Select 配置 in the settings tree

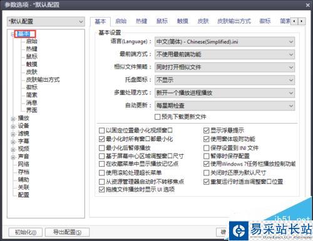tap(23, 195)
